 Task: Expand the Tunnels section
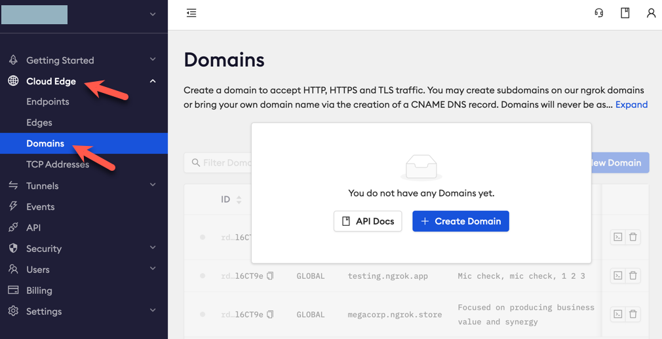pos(153,185)
